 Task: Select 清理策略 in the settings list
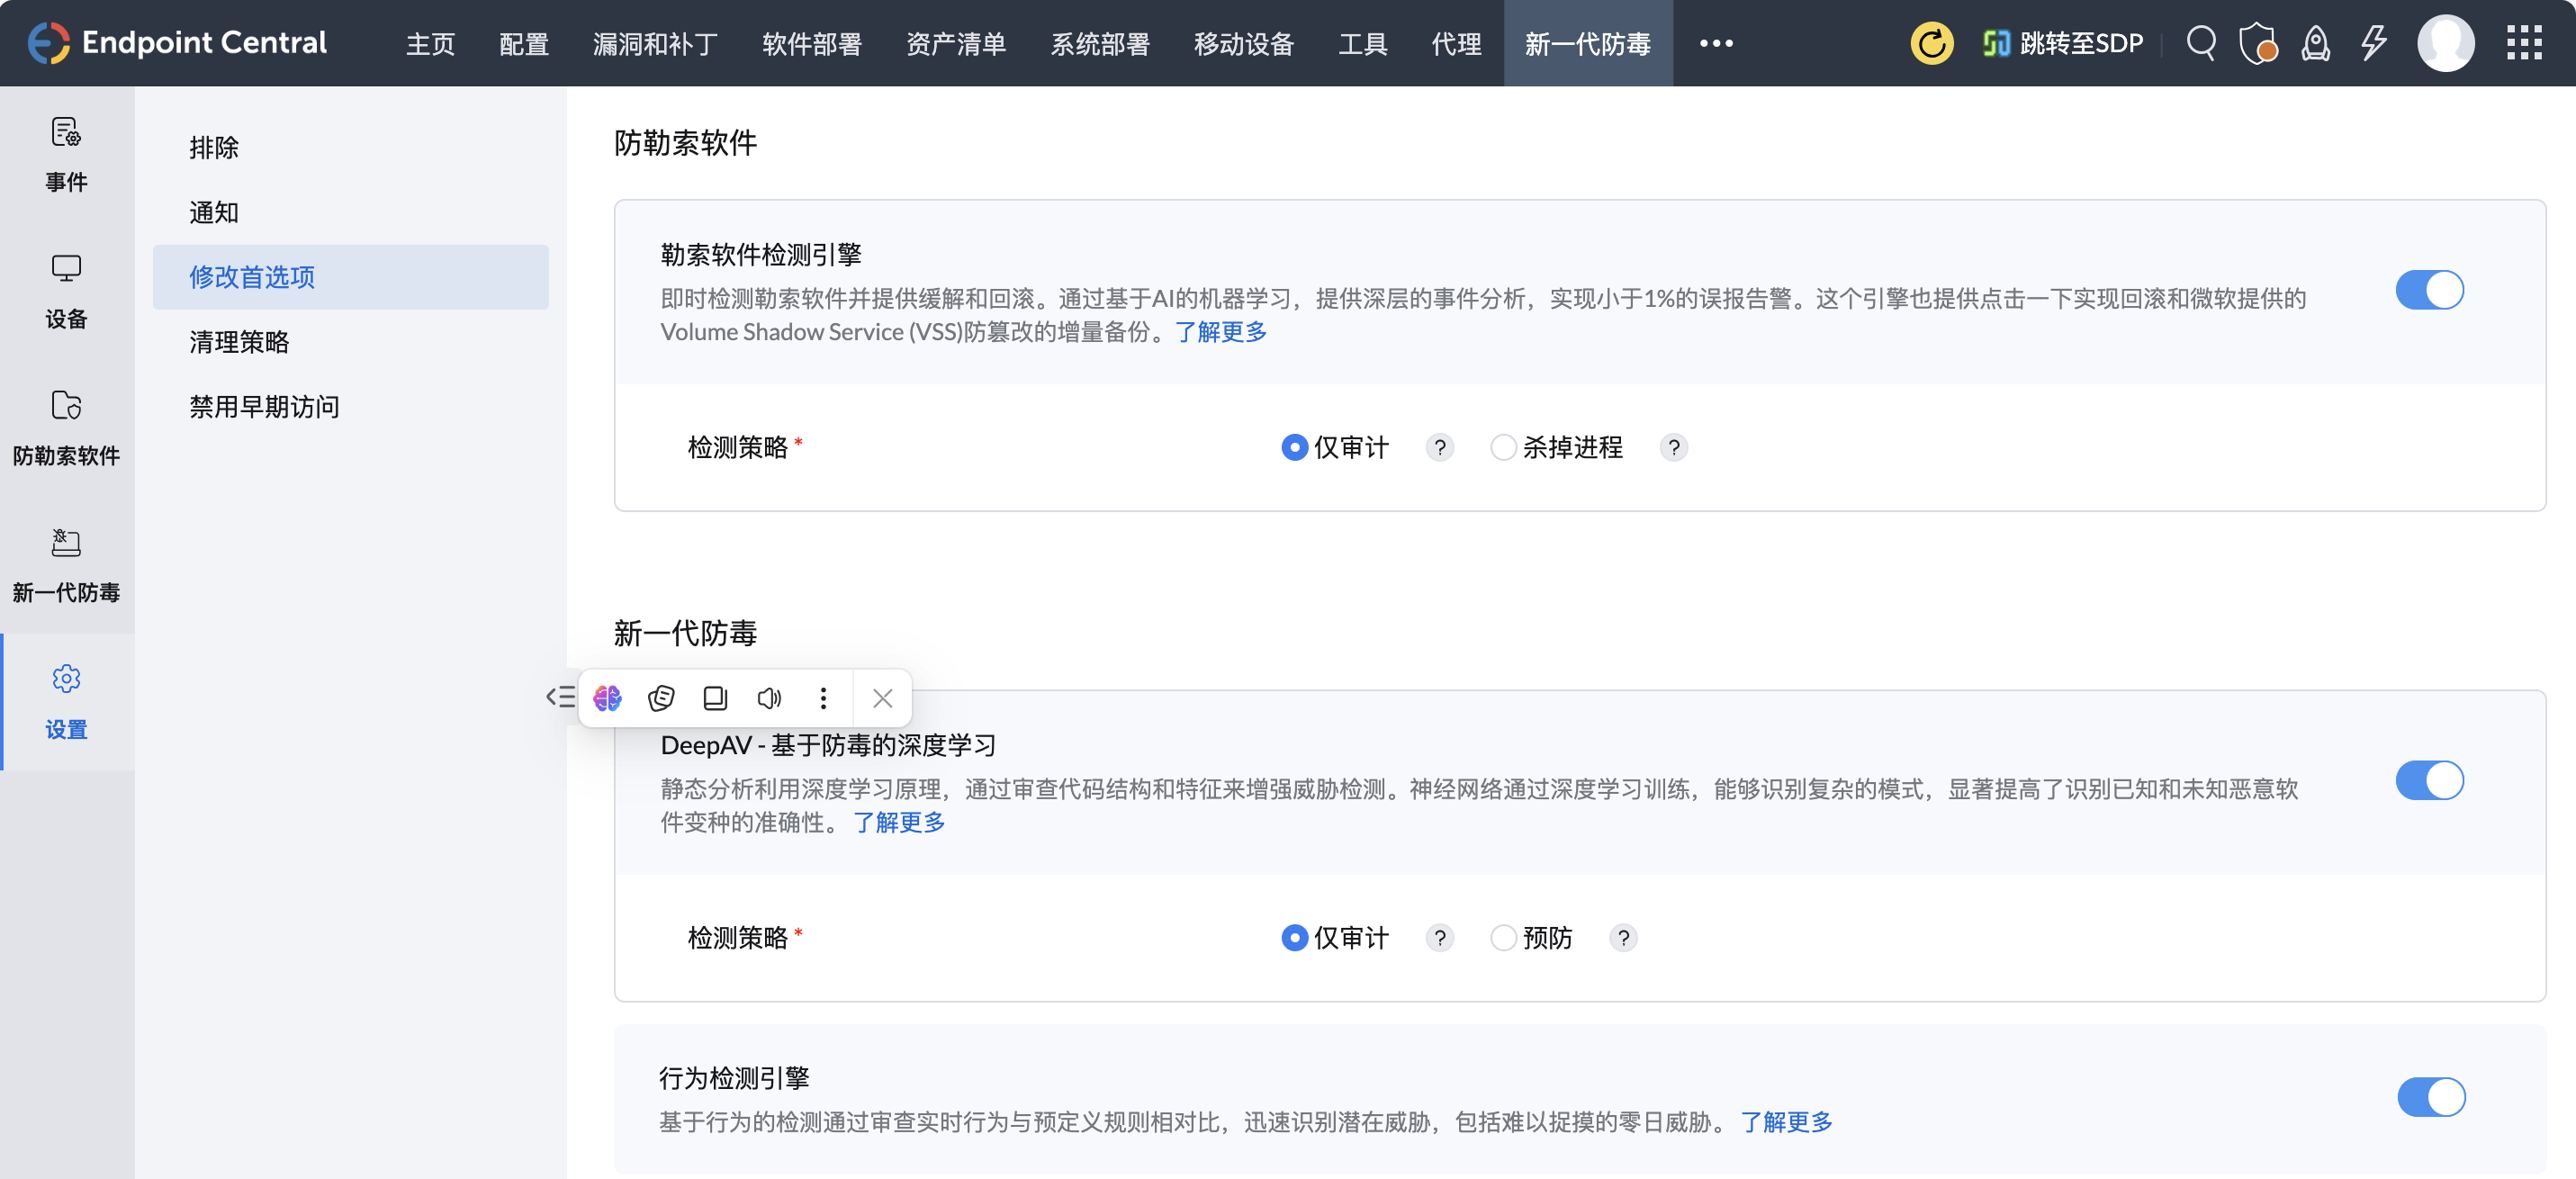(x=239, y=341)
